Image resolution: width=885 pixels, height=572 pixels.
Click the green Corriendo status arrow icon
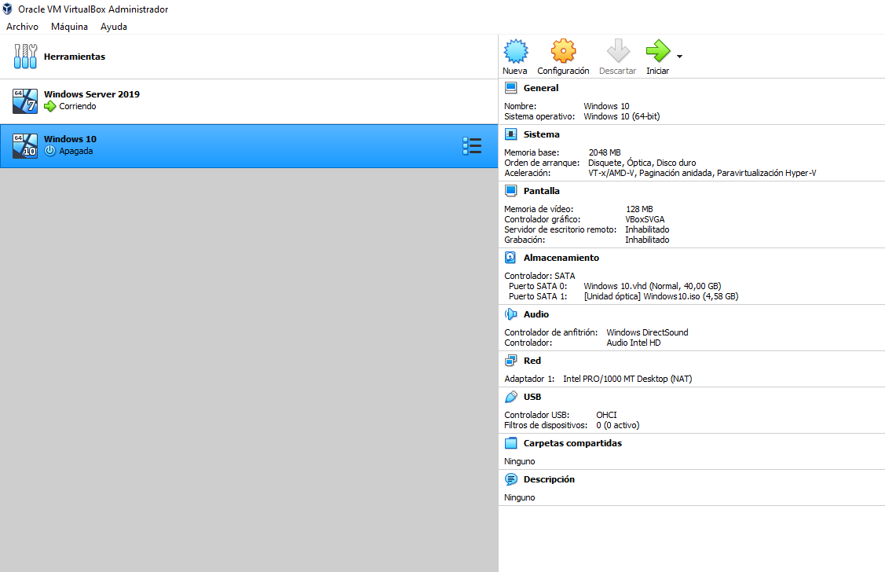[50, 106]
